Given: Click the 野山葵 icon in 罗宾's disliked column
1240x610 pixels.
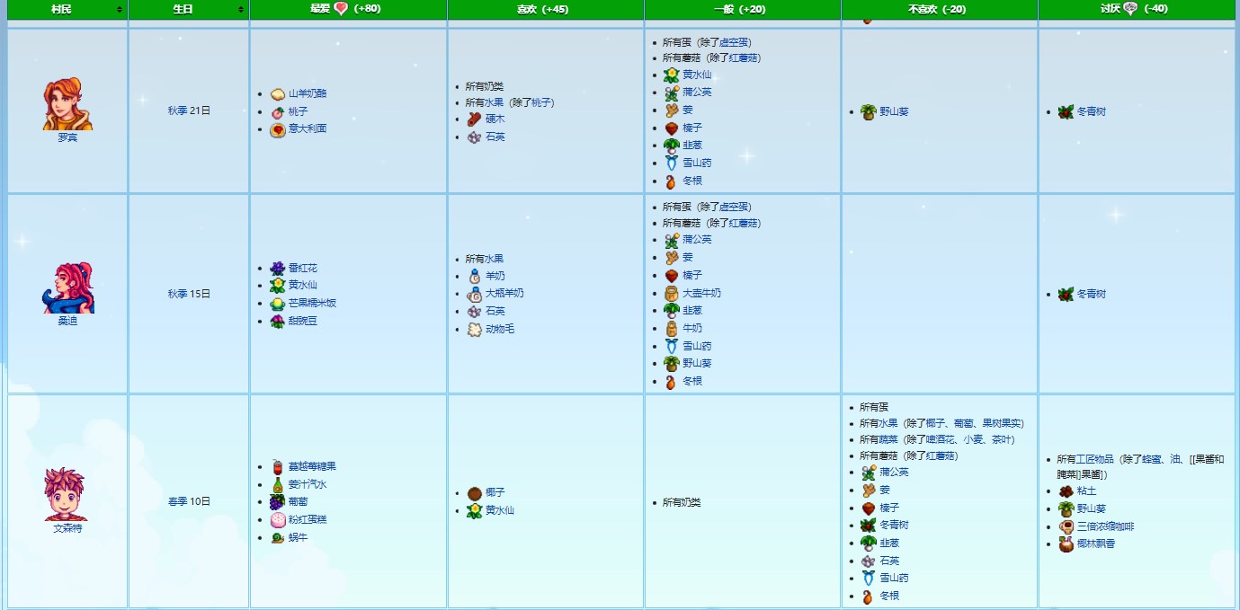Looking at the screenshot, I should (x=868, y=111).
